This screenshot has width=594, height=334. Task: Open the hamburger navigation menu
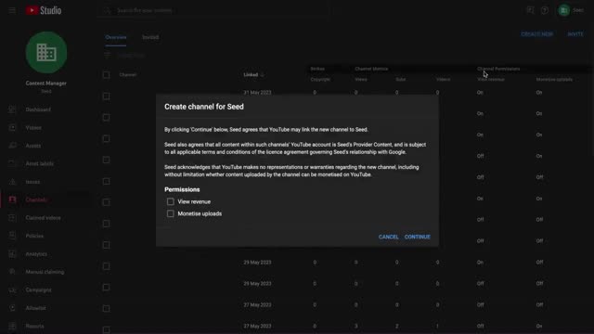pos(12,10)
